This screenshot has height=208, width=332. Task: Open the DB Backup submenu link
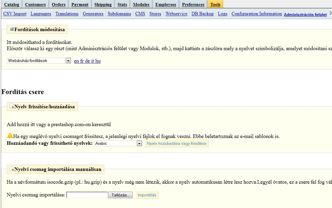point(203,14)
